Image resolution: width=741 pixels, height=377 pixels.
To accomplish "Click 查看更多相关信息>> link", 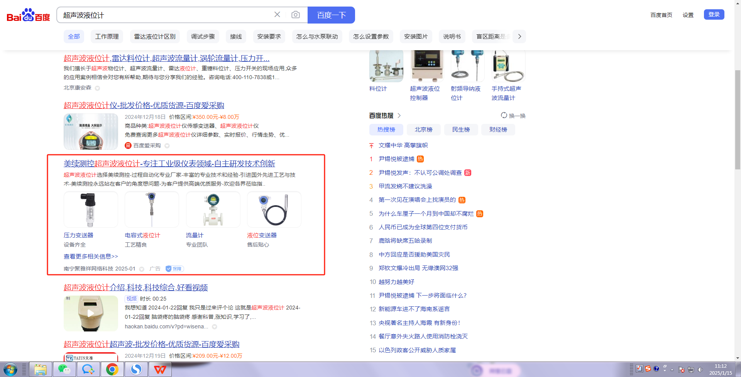I will (x=91, y=257).
